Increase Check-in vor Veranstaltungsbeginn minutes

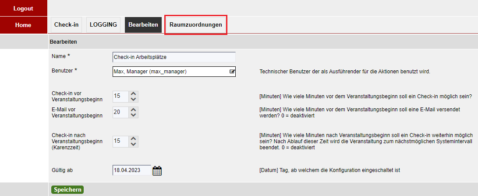coord(133,93)
